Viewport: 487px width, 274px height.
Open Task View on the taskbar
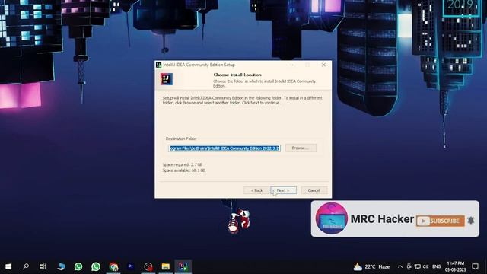[43, 266]
